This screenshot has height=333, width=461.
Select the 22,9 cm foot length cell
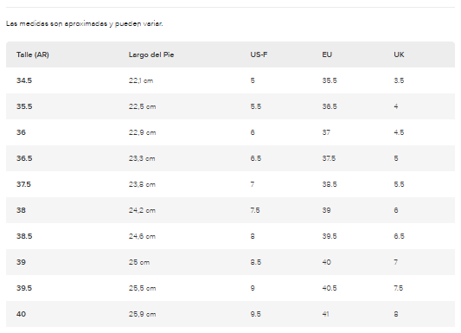(x=142, y=132)
